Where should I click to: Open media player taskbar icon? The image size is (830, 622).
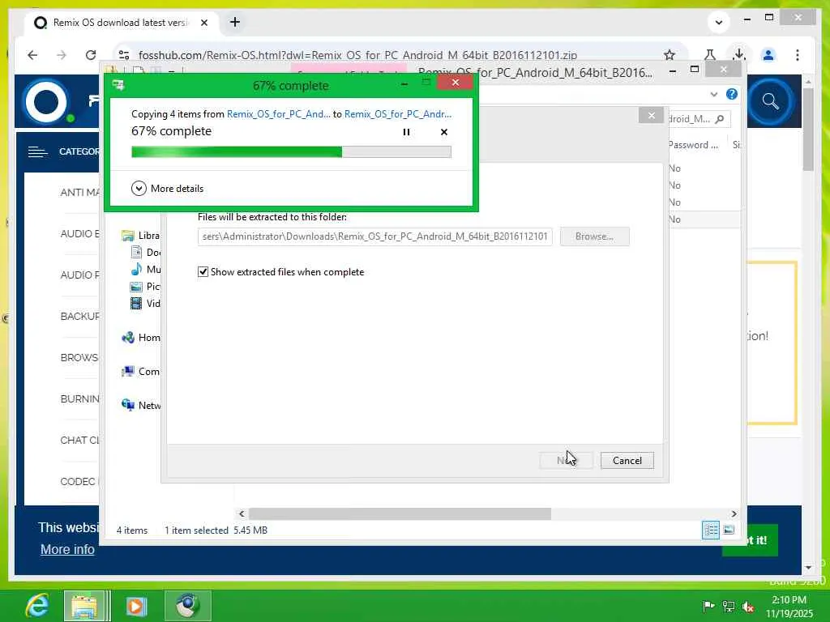136,606
